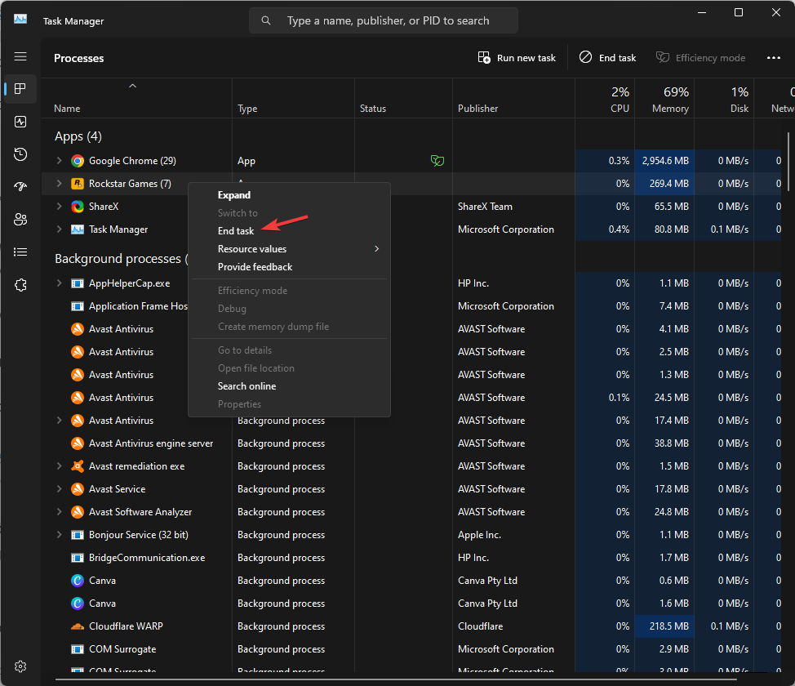Open Task Manager settings gear

[x=20, y=666]
